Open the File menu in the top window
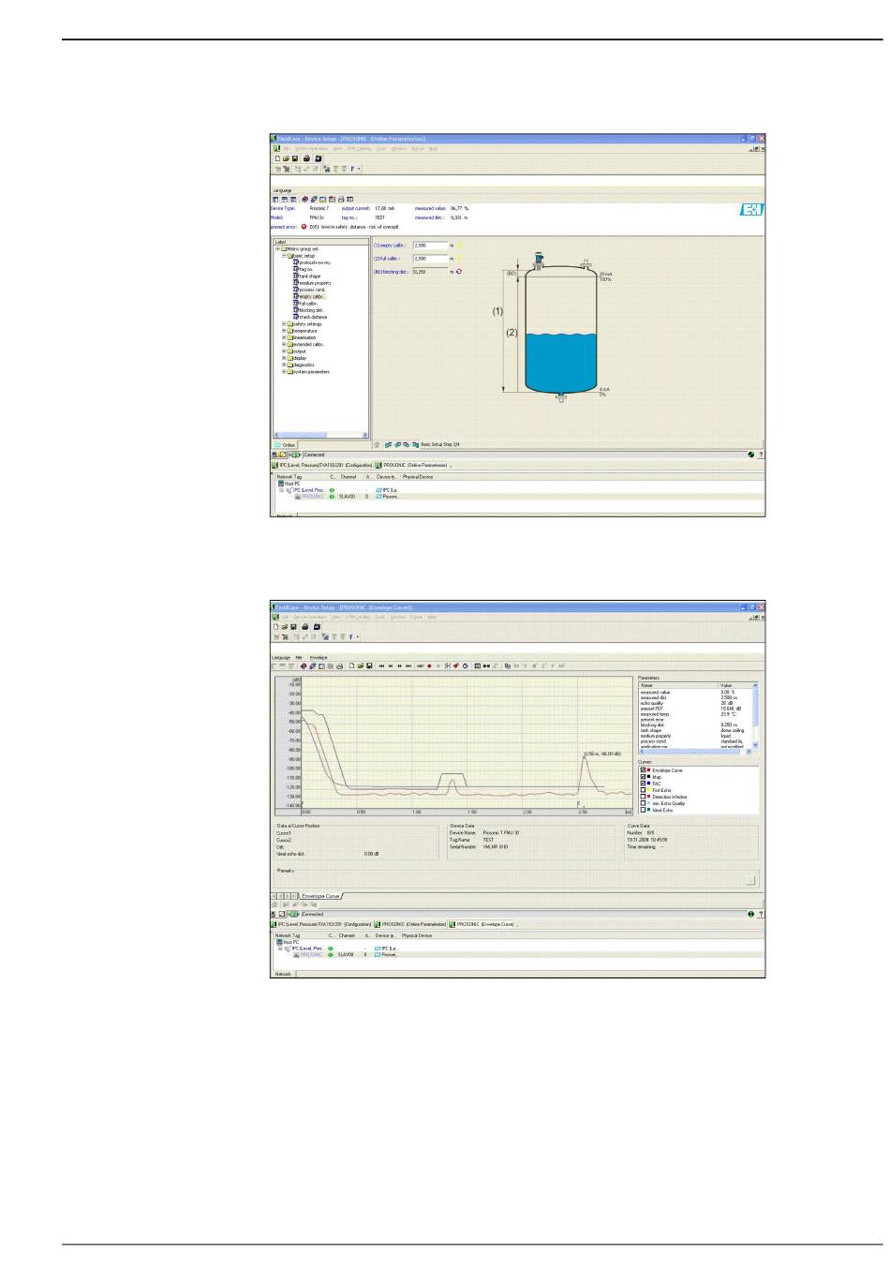The height and width of the screenshot is (1284, 890). 288,148
